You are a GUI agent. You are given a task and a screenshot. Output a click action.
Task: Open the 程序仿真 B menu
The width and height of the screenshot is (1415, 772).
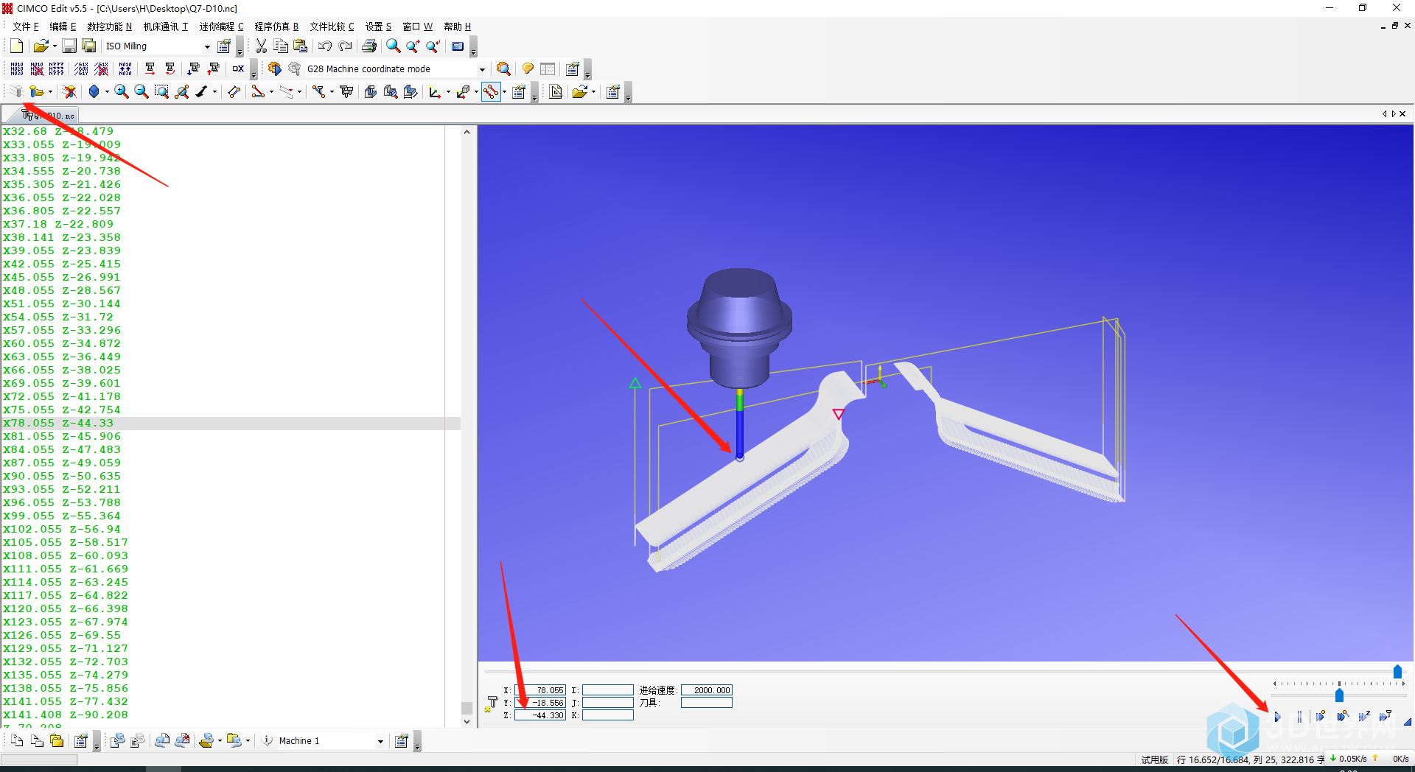pyautogui.click(x=276, y=27)
